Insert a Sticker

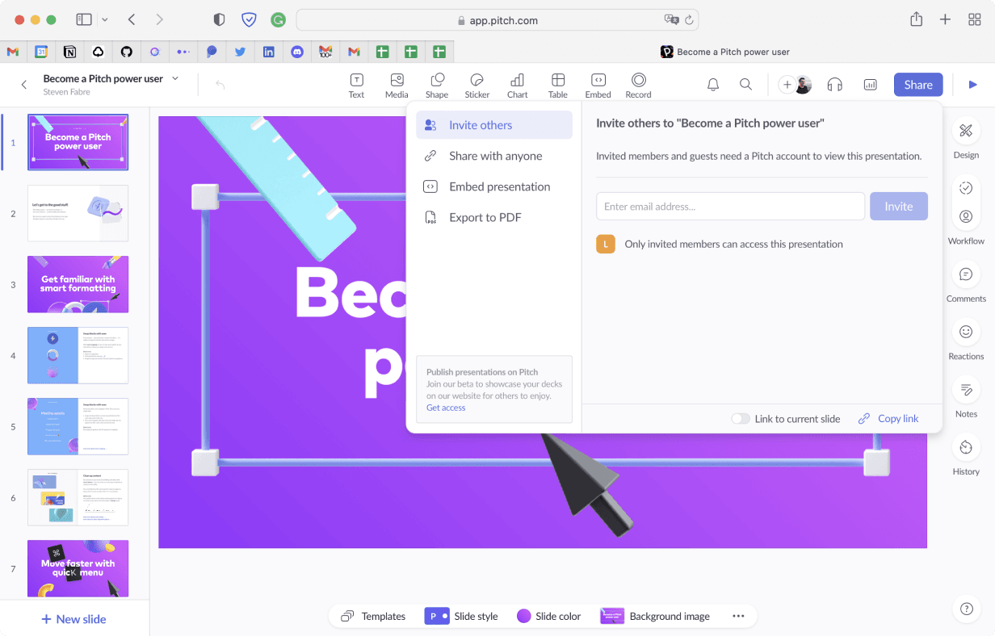[x=477, y=84]
